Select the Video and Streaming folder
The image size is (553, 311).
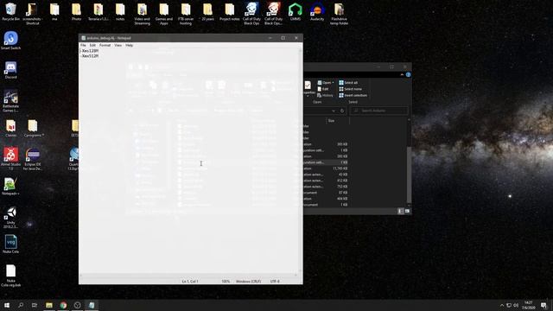click(142, 14)
